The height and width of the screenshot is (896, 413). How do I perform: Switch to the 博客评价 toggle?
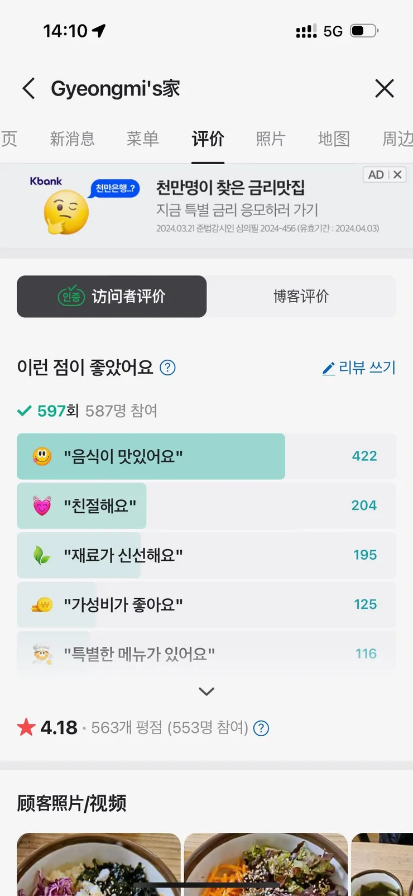pos(301,296)
